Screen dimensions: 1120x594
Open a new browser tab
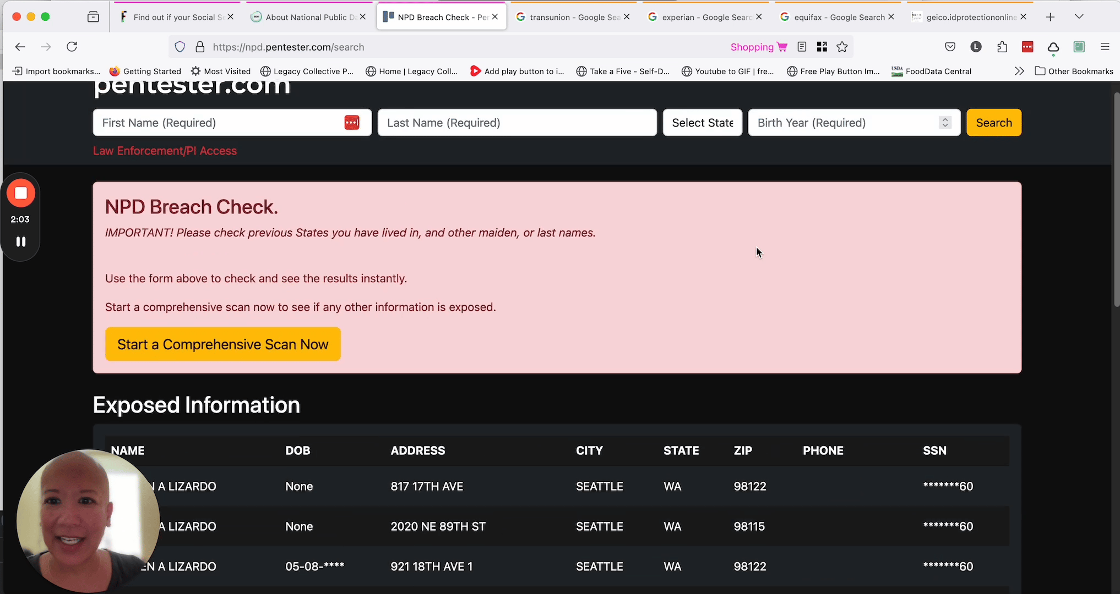pos(1050,17)
